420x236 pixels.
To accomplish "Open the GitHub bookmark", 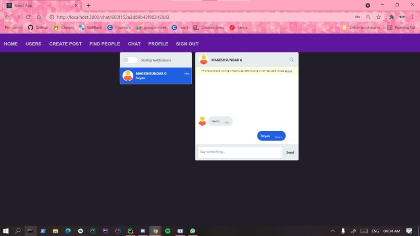I will tap(38, 28).
